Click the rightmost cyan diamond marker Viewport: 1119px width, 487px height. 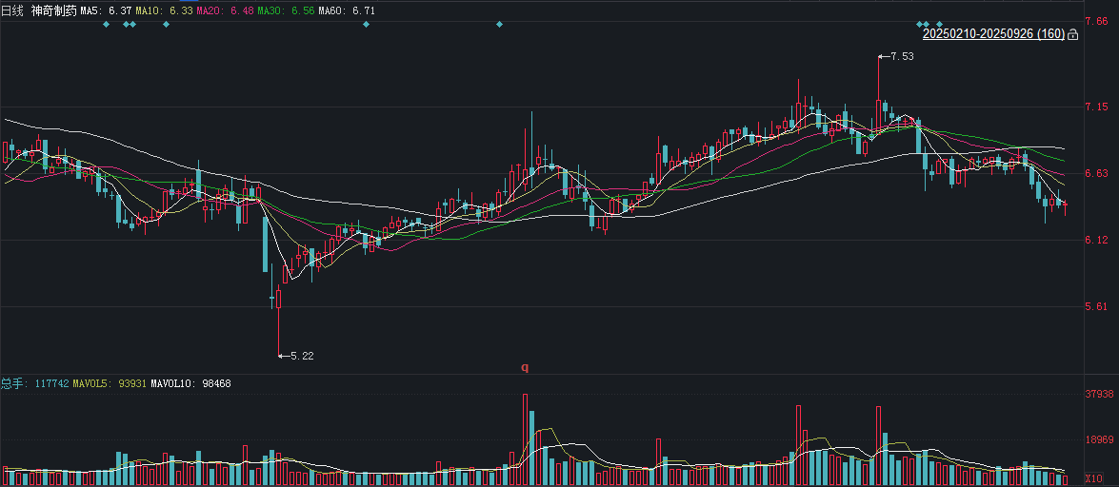(939, 24)
